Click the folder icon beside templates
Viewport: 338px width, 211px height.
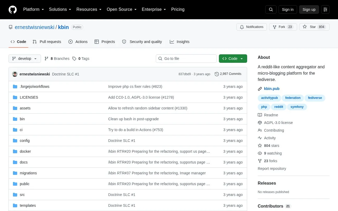[x=15, y=205]
